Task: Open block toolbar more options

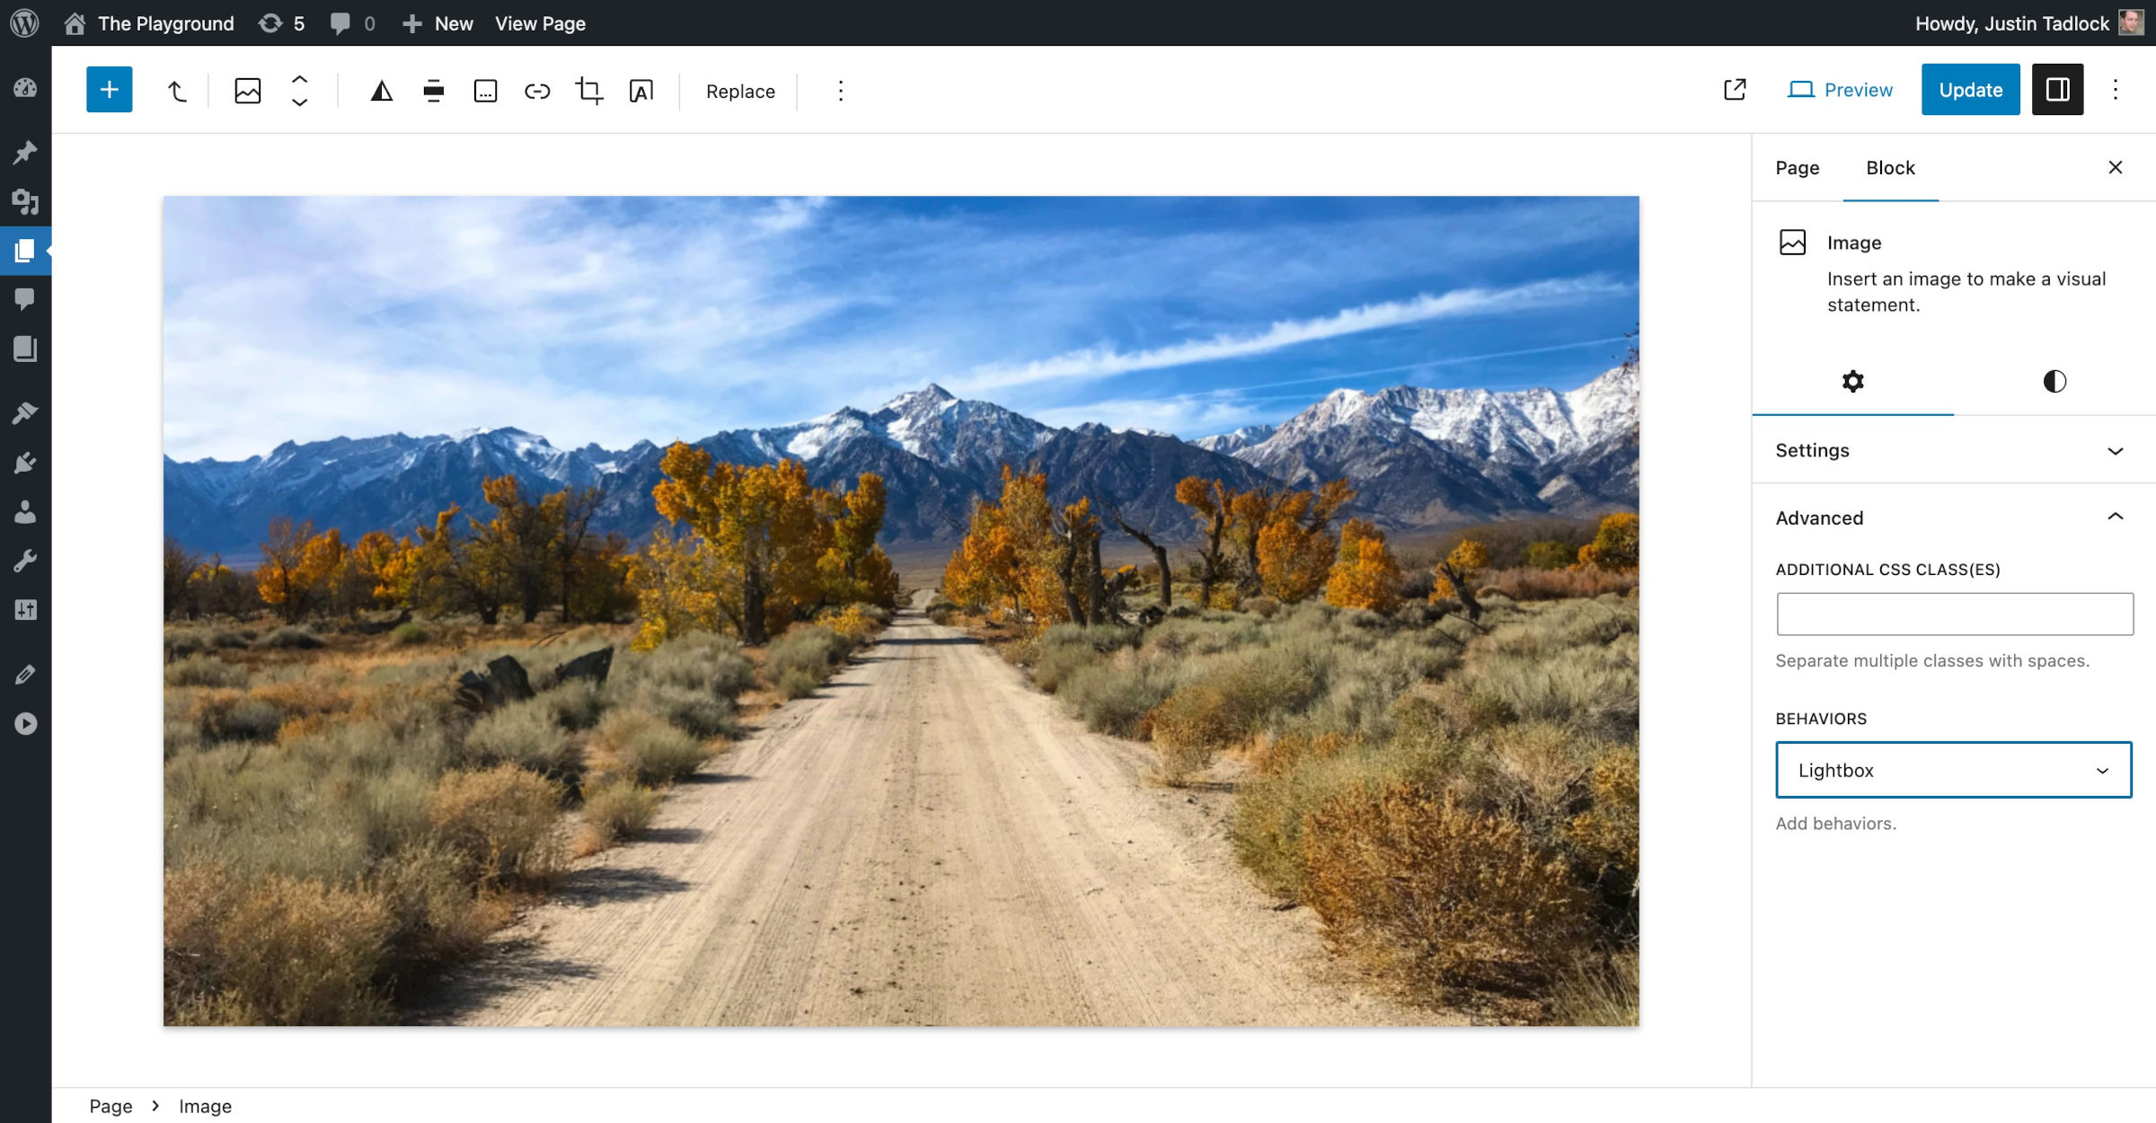Action: (841, 90)
